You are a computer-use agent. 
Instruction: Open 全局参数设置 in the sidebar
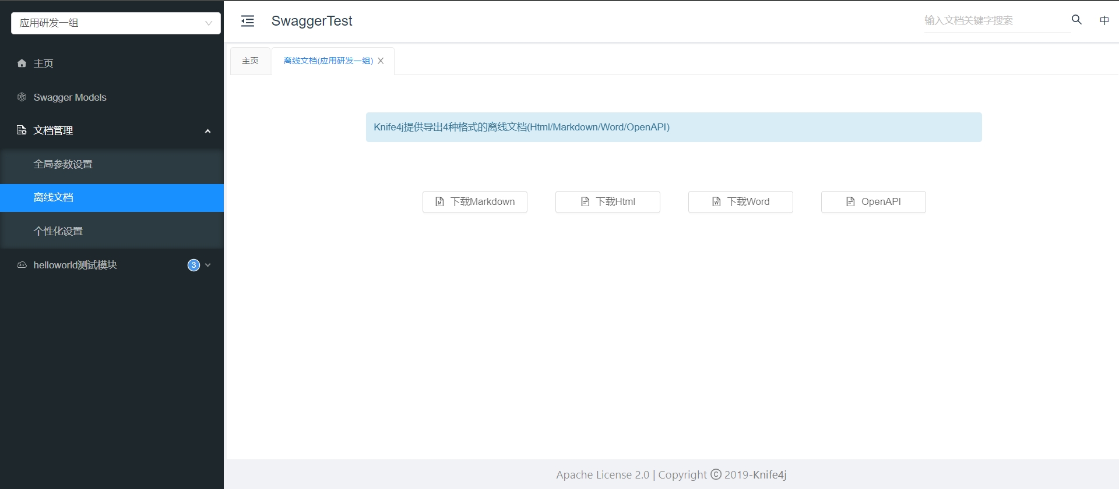coord(63,164)
